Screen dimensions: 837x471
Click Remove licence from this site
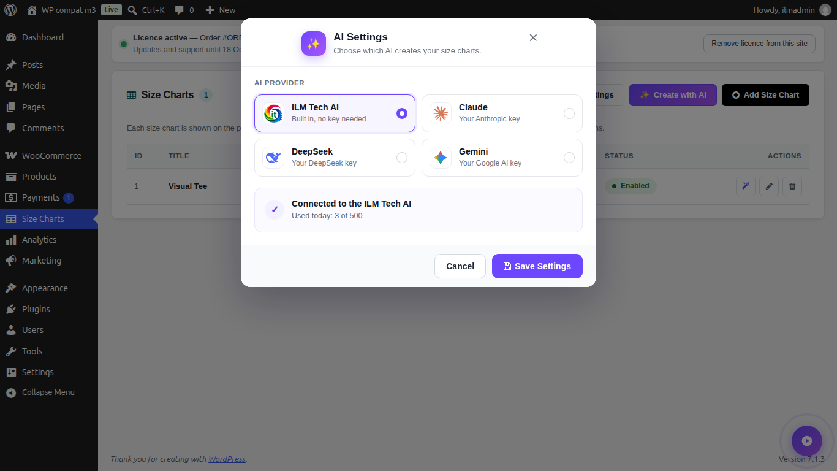click(759, 44)
